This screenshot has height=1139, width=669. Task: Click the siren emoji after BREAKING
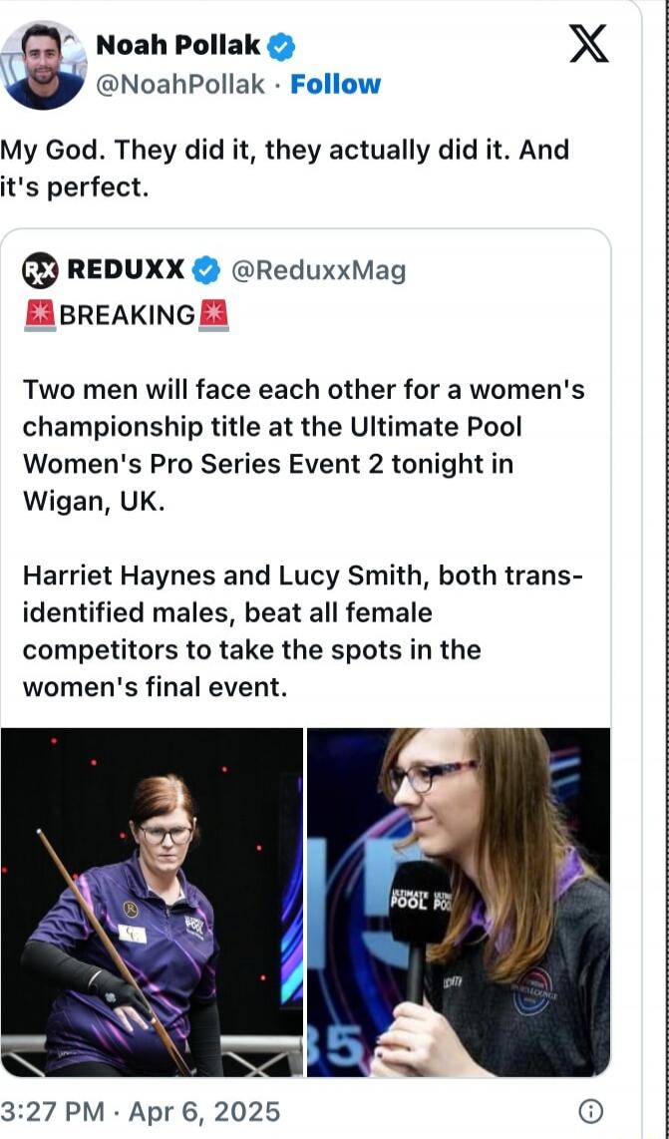213,316
